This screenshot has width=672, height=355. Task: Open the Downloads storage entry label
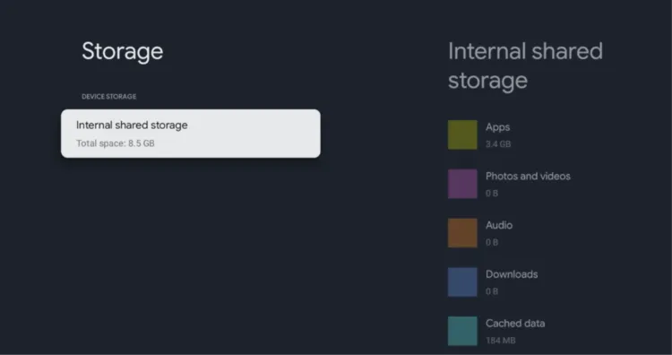click(x=512, y=274)
